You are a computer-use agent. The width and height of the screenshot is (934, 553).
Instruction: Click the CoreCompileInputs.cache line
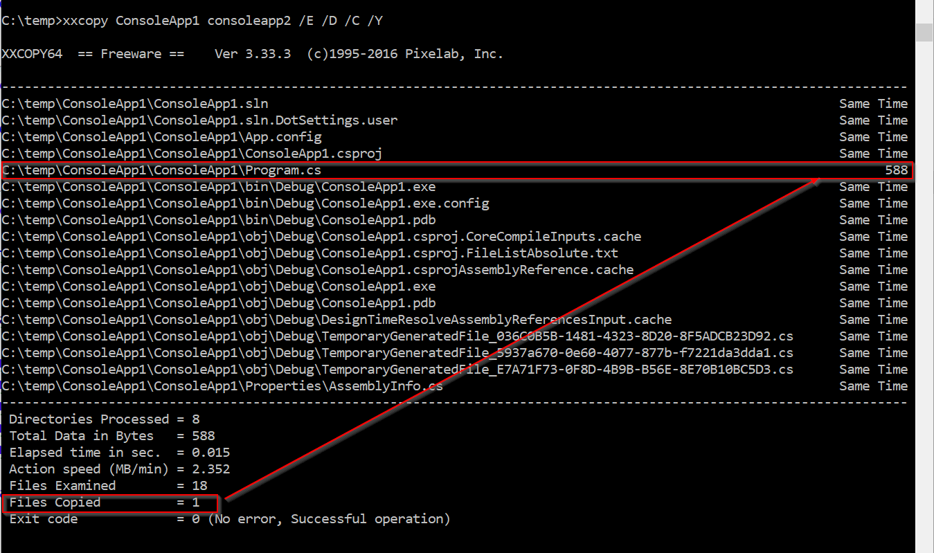click(x=321, y=237)
